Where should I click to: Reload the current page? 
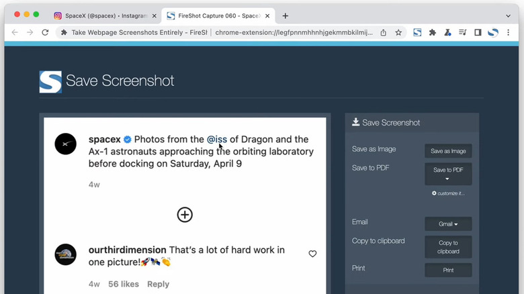pyautogui.click(x=45, y=32)
